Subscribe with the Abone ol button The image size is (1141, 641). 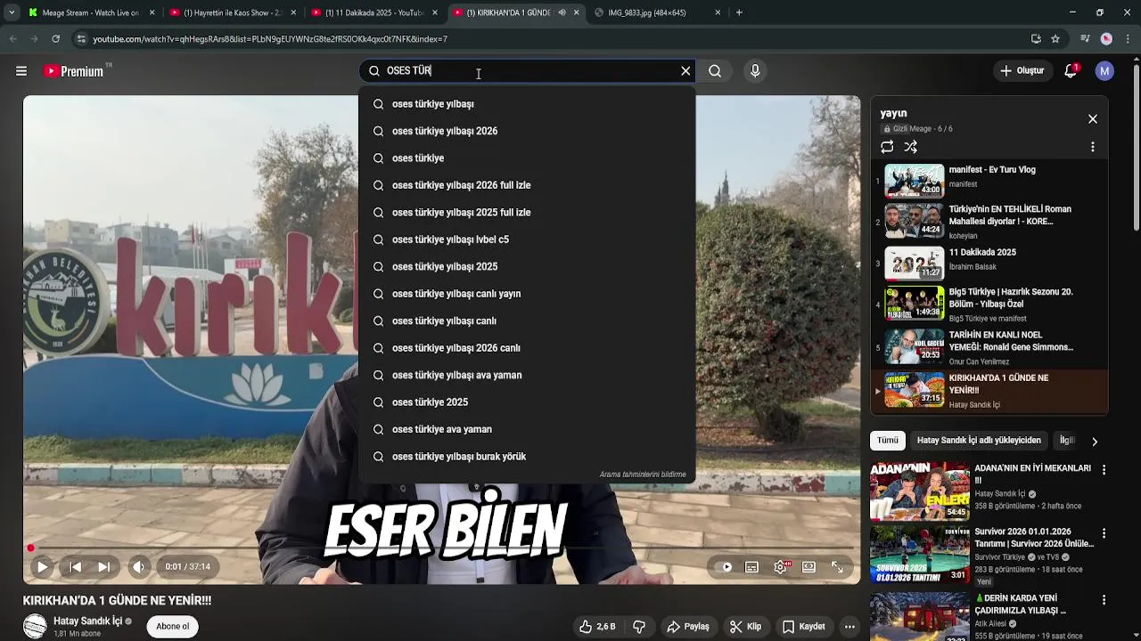coord(173,627)
